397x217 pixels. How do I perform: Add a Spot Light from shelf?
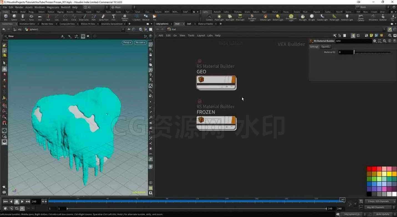[230, 17]
